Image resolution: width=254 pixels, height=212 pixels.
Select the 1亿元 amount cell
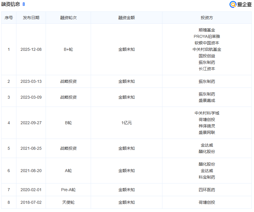126,123
